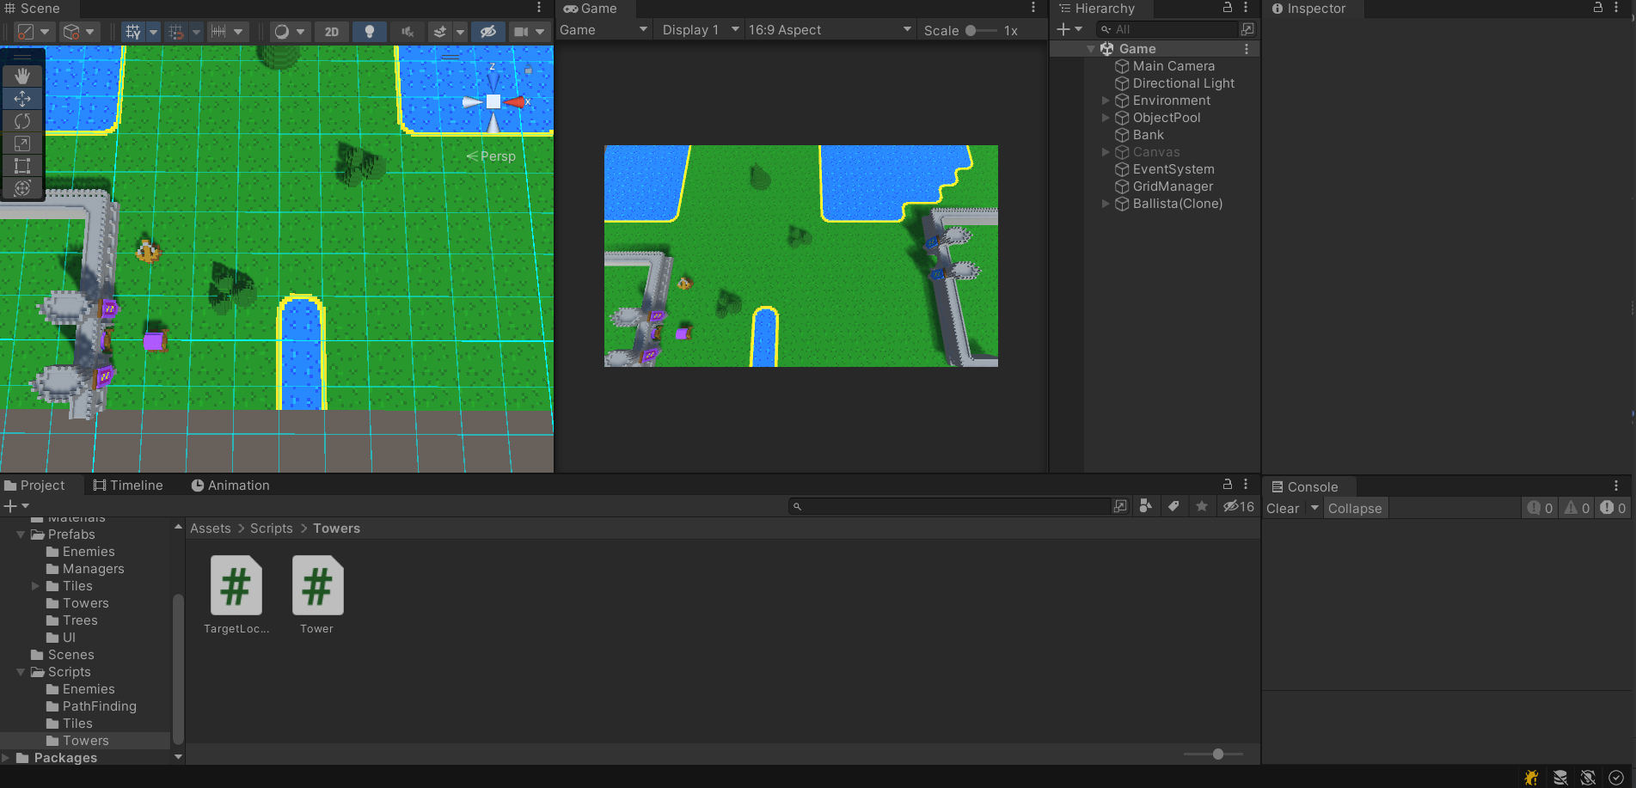Screen dimensions: 1636x788
Task: Toggle console info messages counter
Action: pos(1540,508)
